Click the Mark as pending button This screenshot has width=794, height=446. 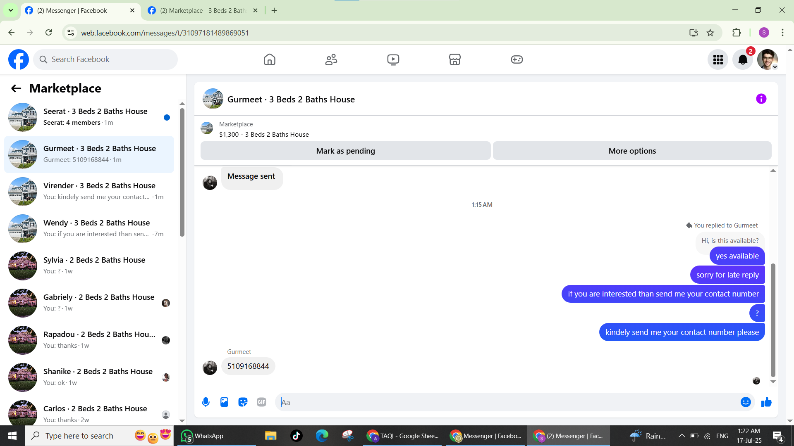(x=346, y=151)
